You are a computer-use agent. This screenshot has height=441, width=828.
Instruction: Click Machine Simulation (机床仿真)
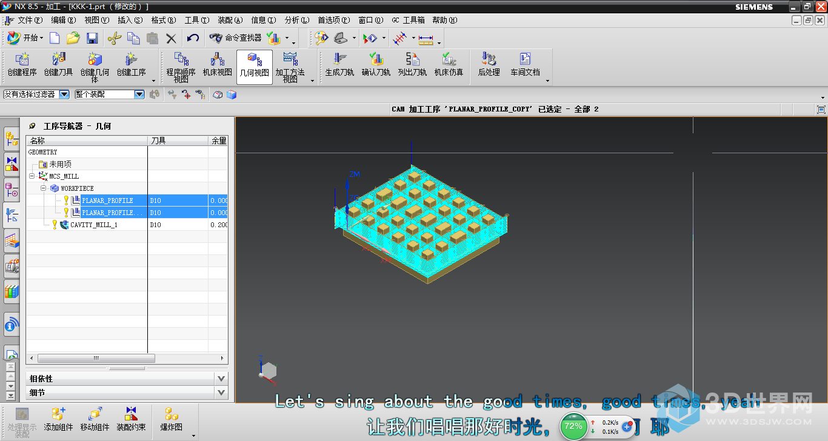pos(449,64)
